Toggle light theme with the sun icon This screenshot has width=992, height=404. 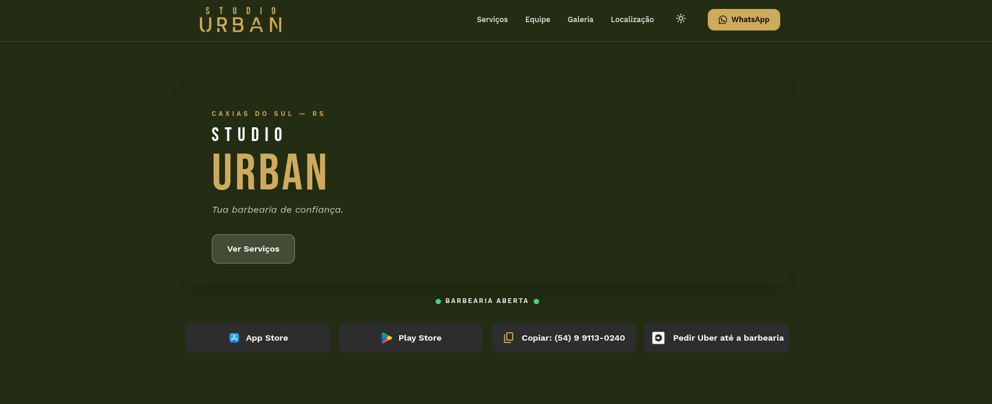pos(680,19)
